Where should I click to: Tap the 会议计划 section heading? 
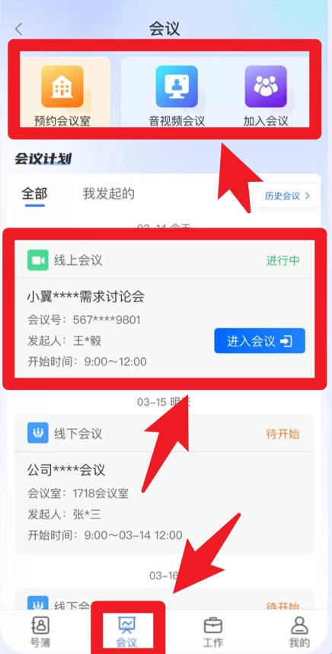click(x=43, y=158)
